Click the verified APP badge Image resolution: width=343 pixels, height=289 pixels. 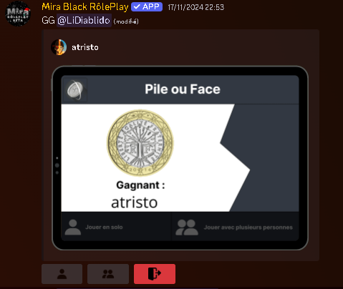point(147,7)
